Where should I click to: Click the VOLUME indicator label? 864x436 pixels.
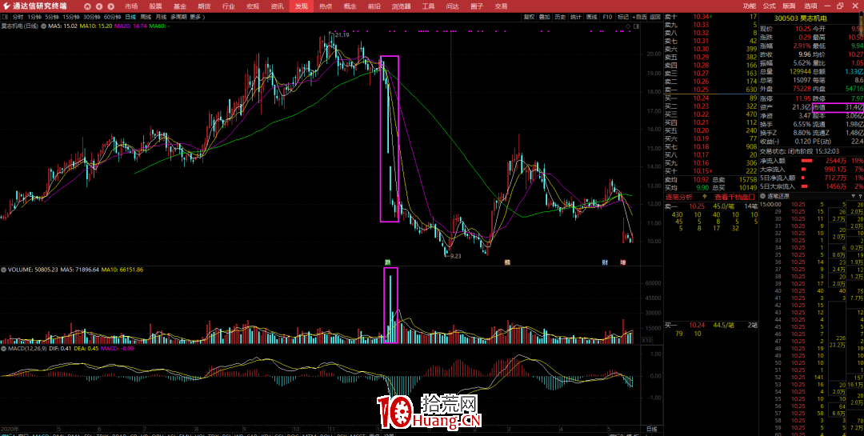[x=20, y=270]
